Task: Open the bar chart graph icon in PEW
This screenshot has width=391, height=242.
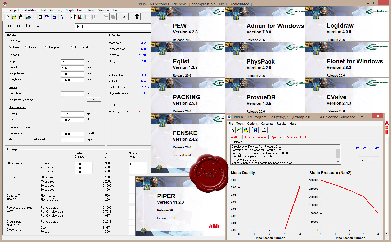Action: point(80,17)
